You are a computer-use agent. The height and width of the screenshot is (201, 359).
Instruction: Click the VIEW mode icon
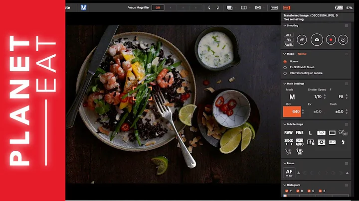(x=274, y=8)
